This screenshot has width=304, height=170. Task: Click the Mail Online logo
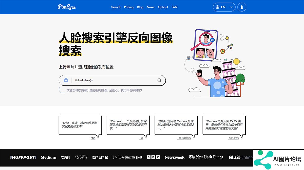241,157
